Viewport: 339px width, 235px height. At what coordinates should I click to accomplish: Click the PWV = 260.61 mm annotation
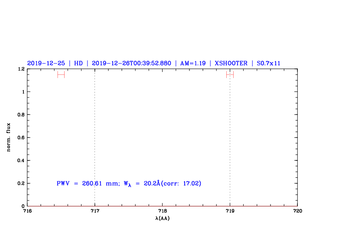88,183
